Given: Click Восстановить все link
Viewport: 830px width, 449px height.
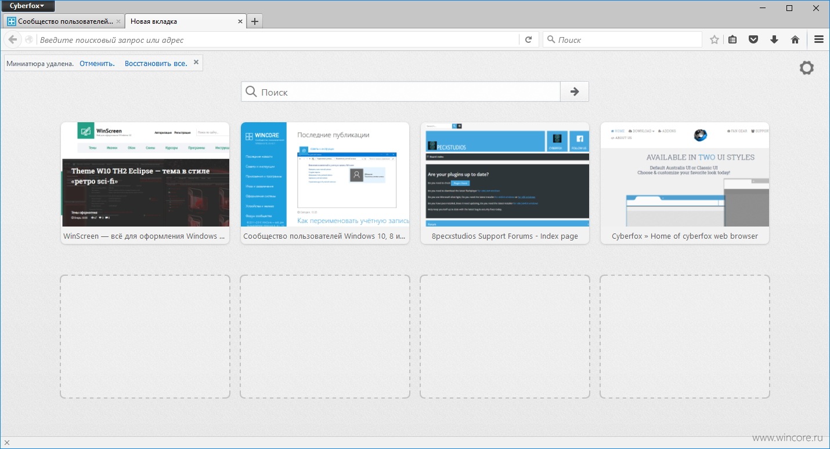Looking at the screenshot, I should (x=156, y=63).
